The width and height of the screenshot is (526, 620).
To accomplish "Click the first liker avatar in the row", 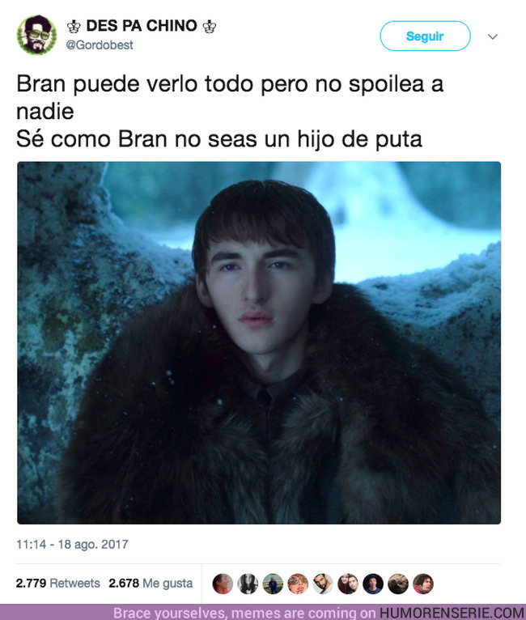I will coord(223,584).
